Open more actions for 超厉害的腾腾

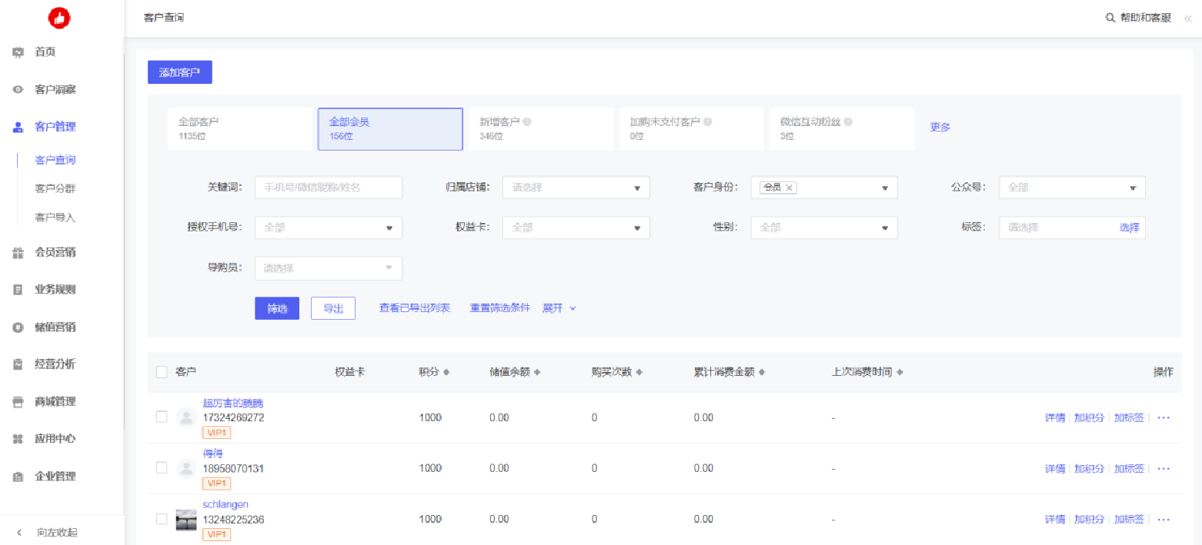[x=1164, y=417]
